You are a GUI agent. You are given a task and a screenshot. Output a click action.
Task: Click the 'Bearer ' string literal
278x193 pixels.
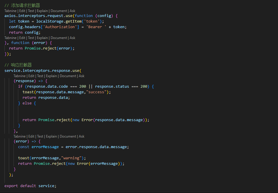coord(96,27)
